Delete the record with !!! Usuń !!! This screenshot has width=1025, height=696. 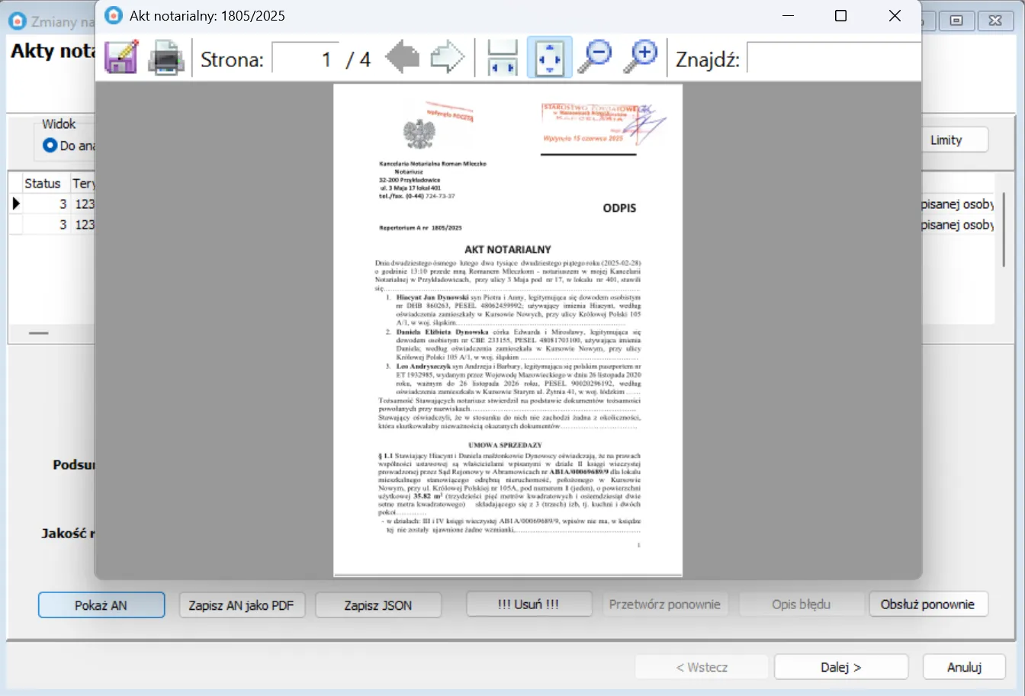[x=529, y=604]
